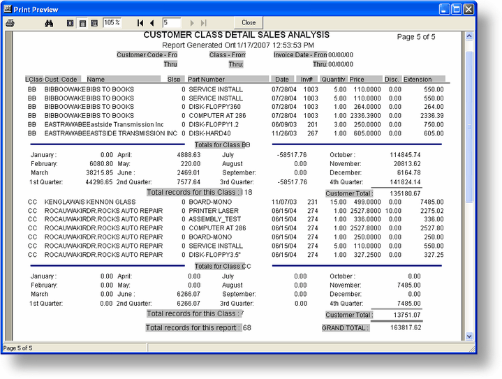Close window with red X button
The width and height of the screenshot is (502, 379).
[468, 9]
